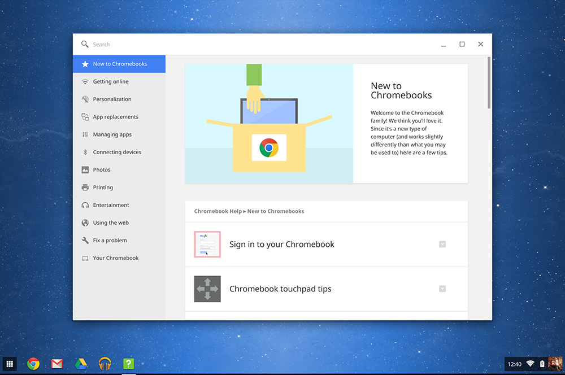
Task: Click the star icon beside New to Chromebooks
Action: click(85, 64)
